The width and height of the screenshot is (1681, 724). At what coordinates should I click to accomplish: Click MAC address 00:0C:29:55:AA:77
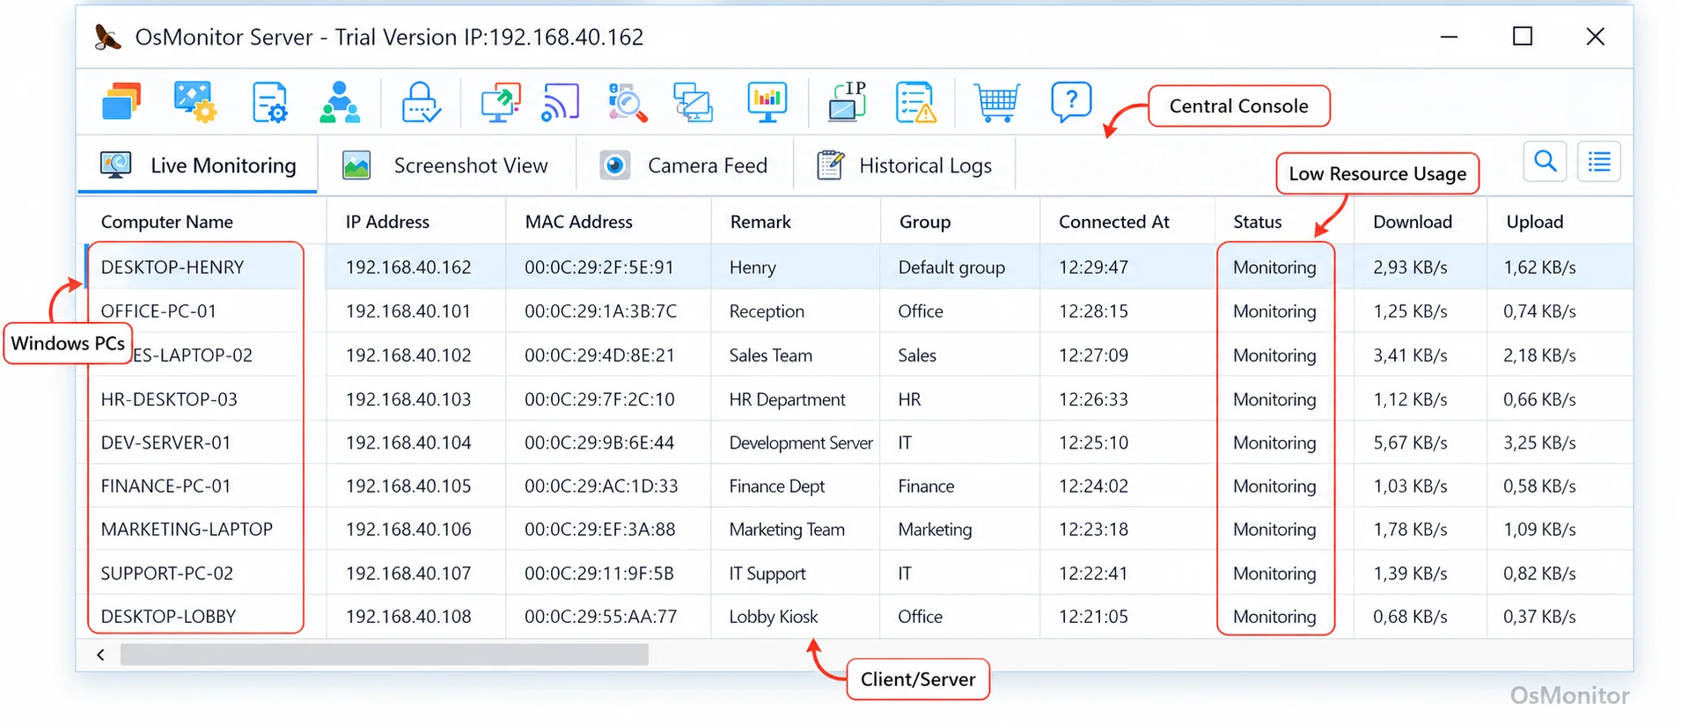601,617
